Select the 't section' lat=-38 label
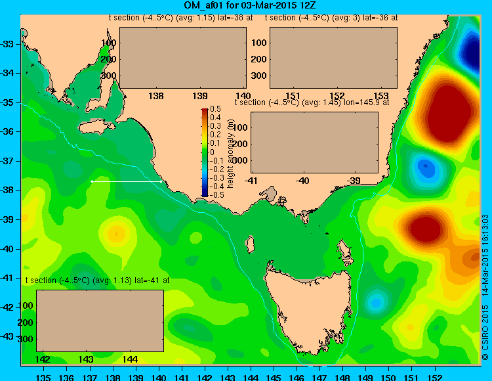 tap(181, 18)
